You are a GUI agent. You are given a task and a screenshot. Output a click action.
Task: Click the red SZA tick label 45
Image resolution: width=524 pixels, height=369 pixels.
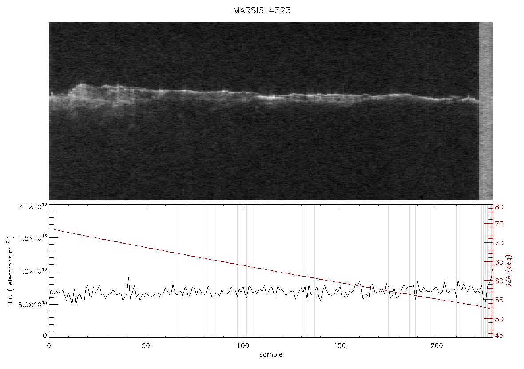pos(499,335)
